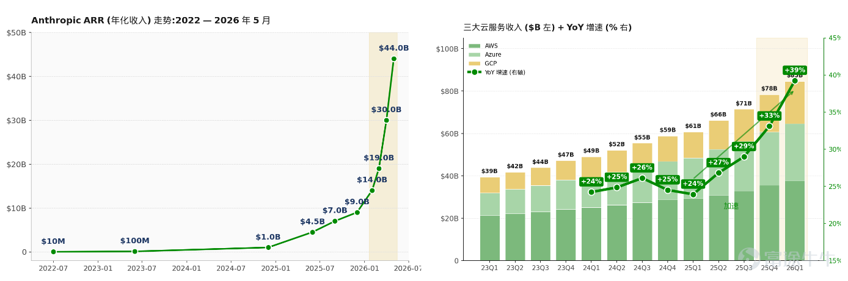Click the +29% growth badge
Viewport: 848px width, 281px height.
(x=744, y=146)
